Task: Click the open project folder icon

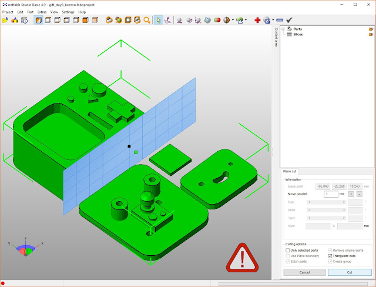Action: (x=5, y=20)
